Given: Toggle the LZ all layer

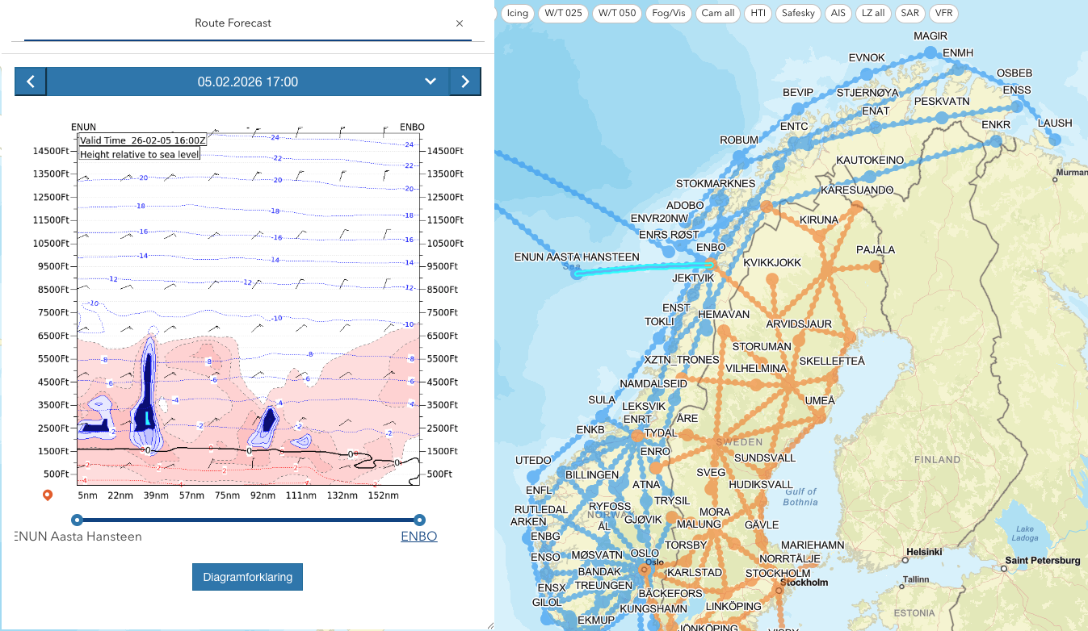Looking at the screenshot, I should point(873,13).
